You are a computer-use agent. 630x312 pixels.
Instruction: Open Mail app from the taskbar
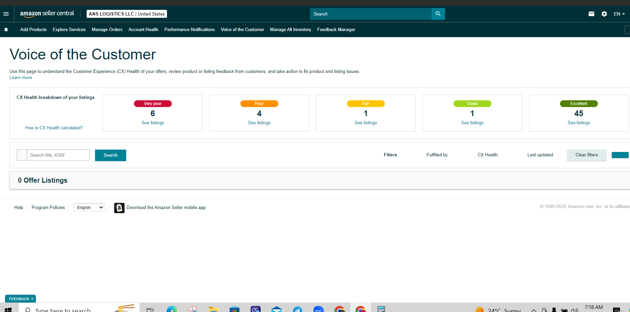(x=277, y=309)
